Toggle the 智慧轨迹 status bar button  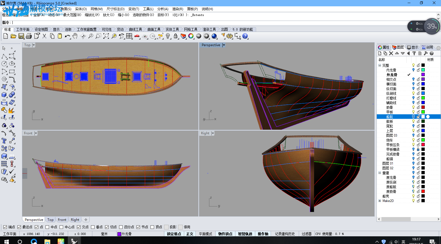tap(245, 234)
